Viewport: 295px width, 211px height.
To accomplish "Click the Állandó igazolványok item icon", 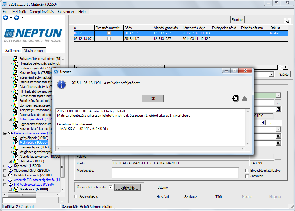I will pos(16,157).
